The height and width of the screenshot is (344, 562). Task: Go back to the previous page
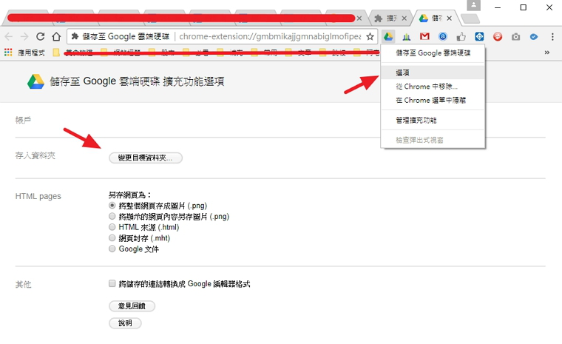9,36
